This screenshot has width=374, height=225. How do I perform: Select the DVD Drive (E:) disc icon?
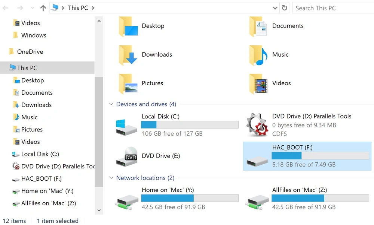tap(126, 156)
